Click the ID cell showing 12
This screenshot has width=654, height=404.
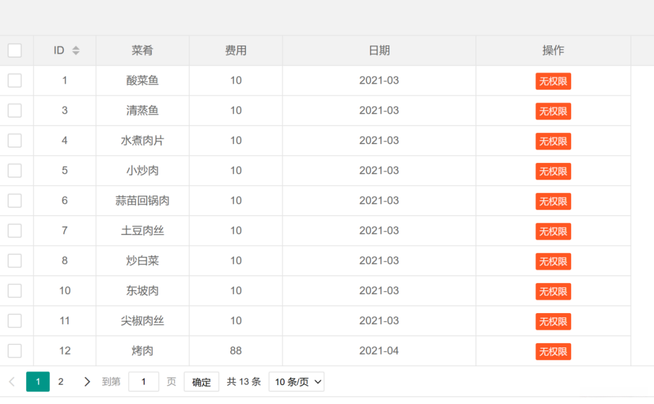[x=64, y=351]
